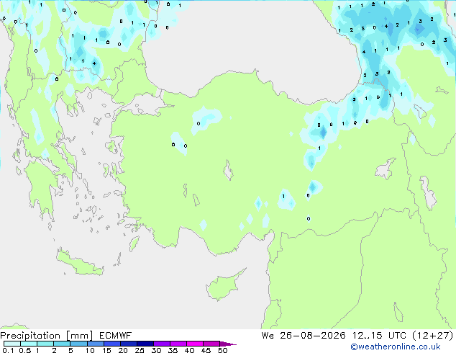Image resolution: width=456 pixels, height=353 pixels.
Task: Pick the 10–15 mm blue legend swatch
Action: click(x=95, y=344)
